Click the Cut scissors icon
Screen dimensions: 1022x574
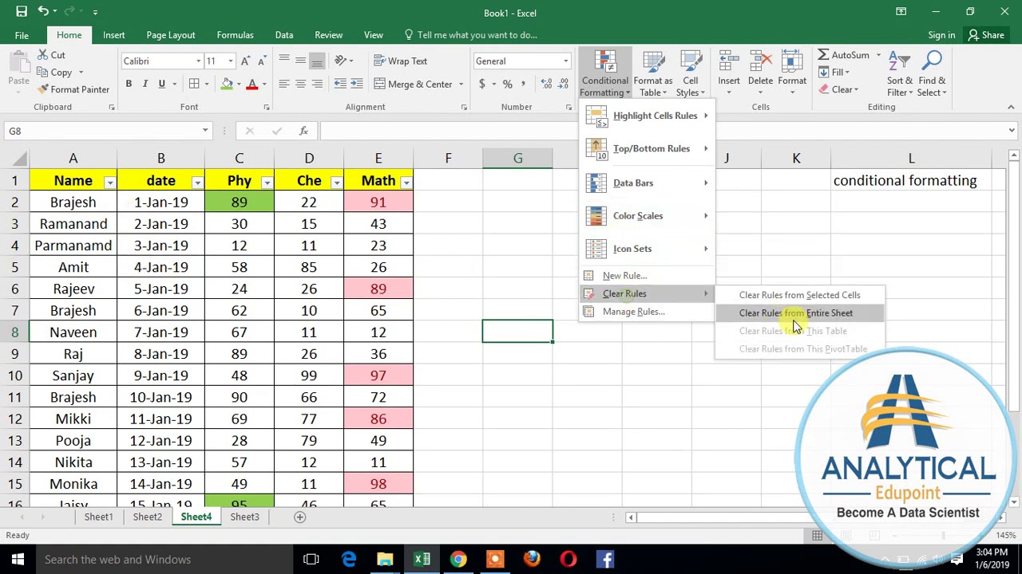43,55
